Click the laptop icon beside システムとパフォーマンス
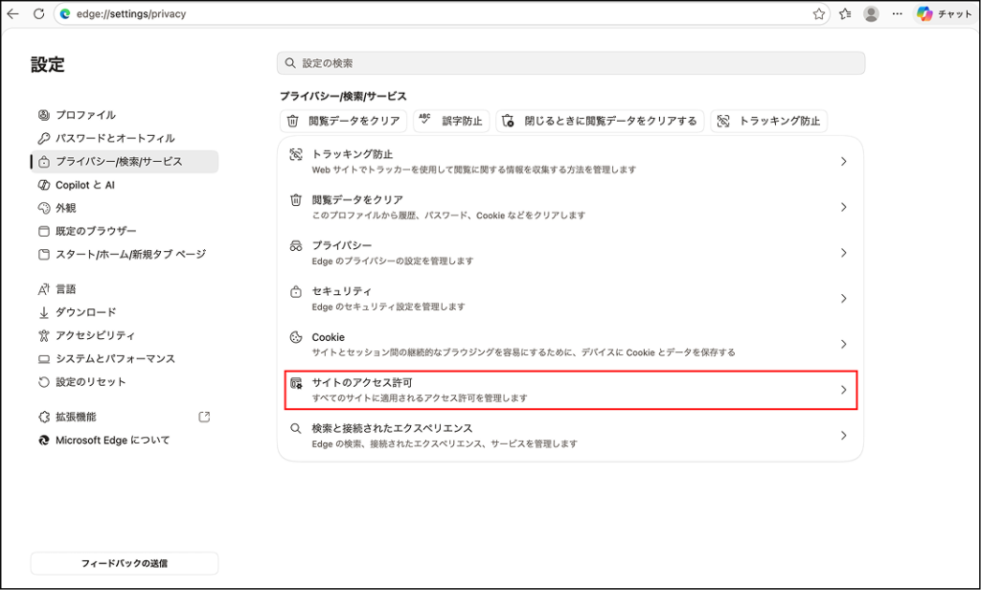Viewport: 981px width, 590px height. tap(44, 359)
